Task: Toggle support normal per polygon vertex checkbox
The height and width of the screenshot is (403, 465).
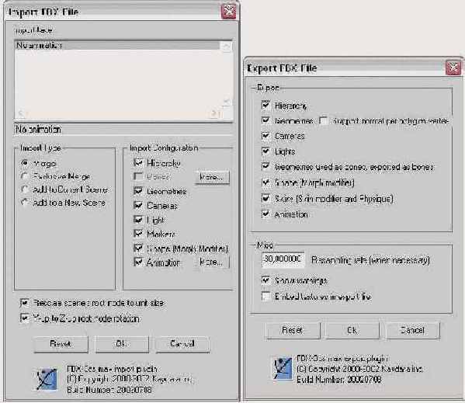Action: (323, 120)
